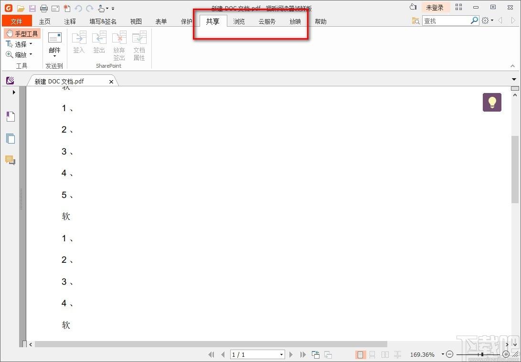Go to previous search result arrow
Viewport: 521px width, 362px height.
pyautogui.click(x=500, y=21)
